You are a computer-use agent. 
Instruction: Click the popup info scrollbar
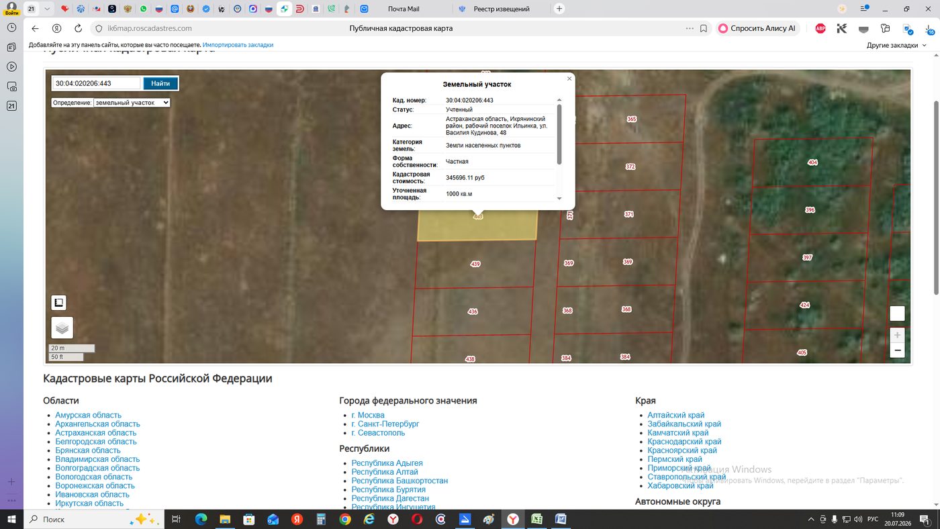tap(559, 134)
